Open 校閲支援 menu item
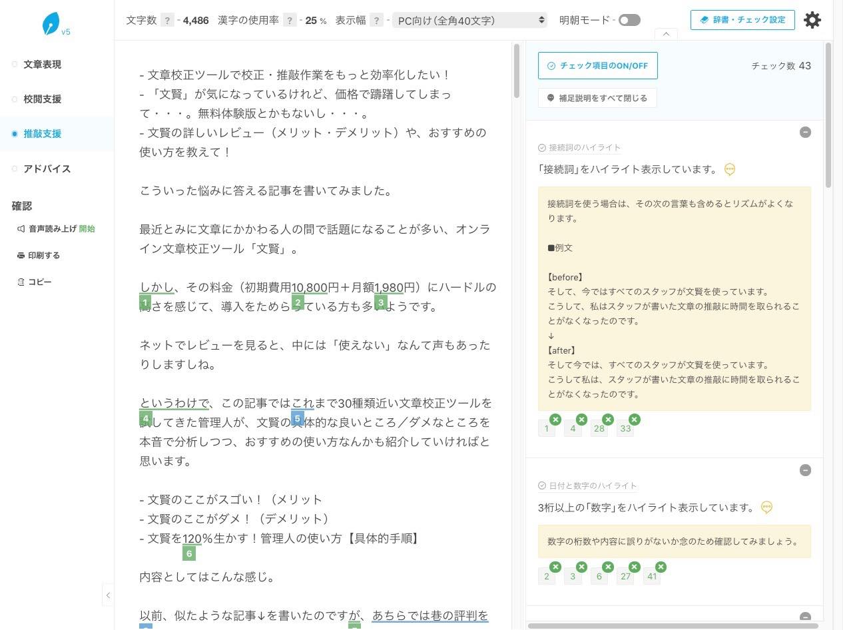This screenshot has height=630, width=843. point(43,99)
